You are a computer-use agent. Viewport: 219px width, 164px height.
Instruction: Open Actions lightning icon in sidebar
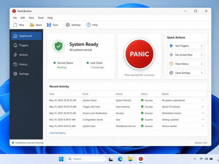click(x=15, y=55)
